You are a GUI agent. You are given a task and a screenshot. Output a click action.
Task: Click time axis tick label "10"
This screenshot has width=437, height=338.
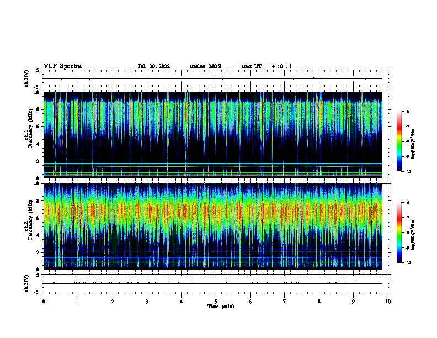tap(388, 302)
